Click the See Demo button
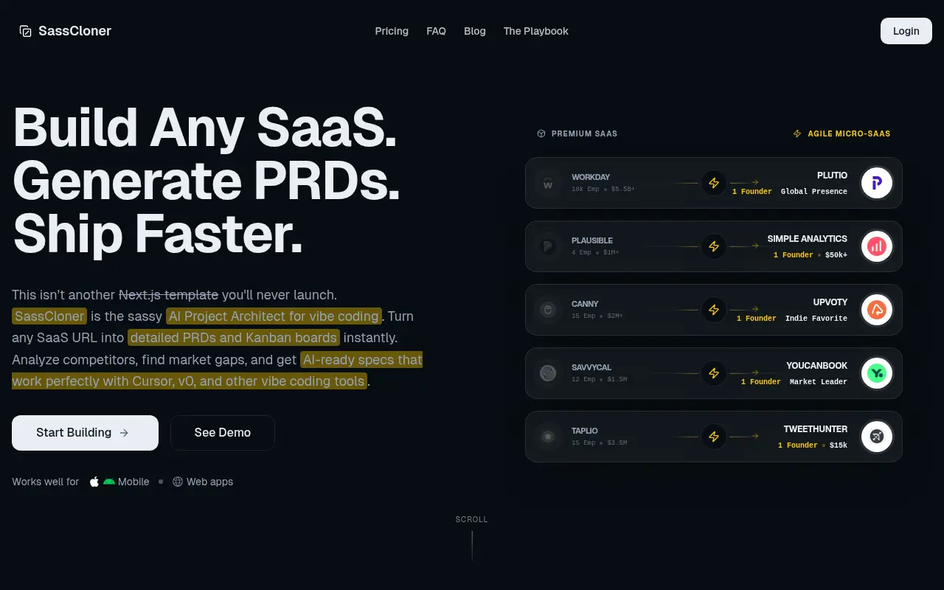This screenshot has height=590, width=944. (x=223, y=433)
